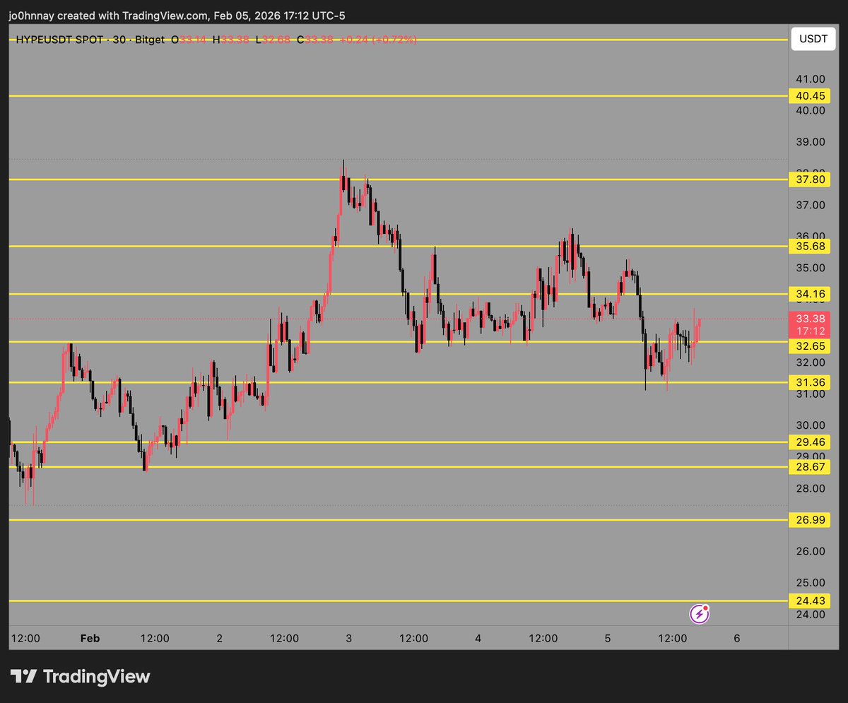Select the 29.46 price level label
This screenshot has width=848, height=703.
point(810,442)
